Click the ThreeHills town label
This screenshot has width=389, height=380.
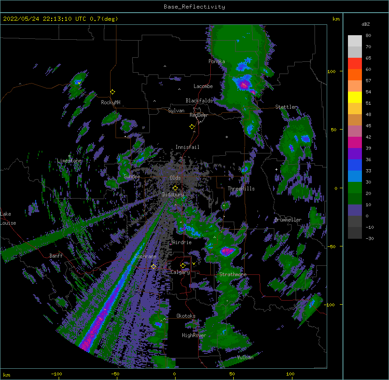point(241,189)
